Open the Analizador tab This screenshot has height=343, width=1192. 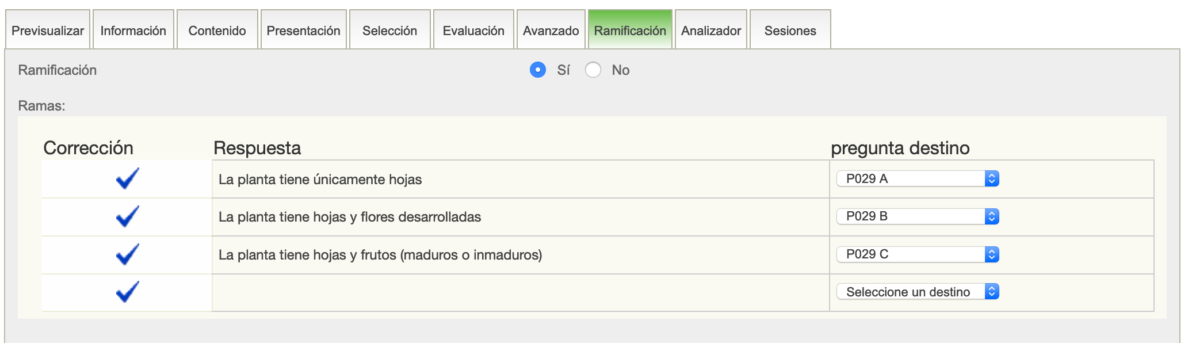711,31
